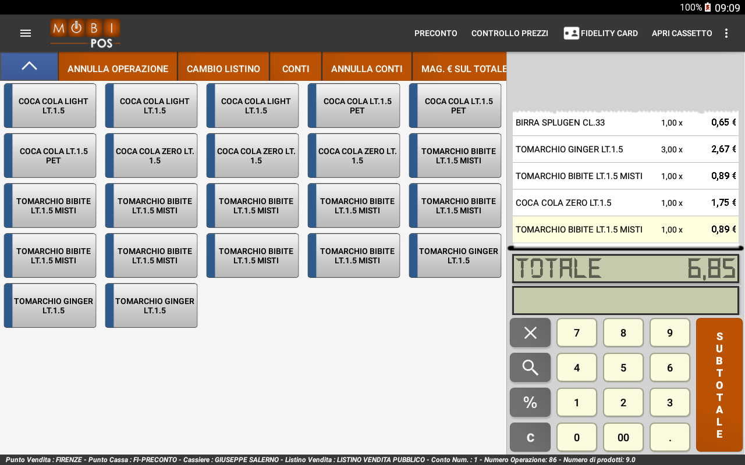Select the BIRRA SPLUGEN CL.33 receipt line

point(626,123)
